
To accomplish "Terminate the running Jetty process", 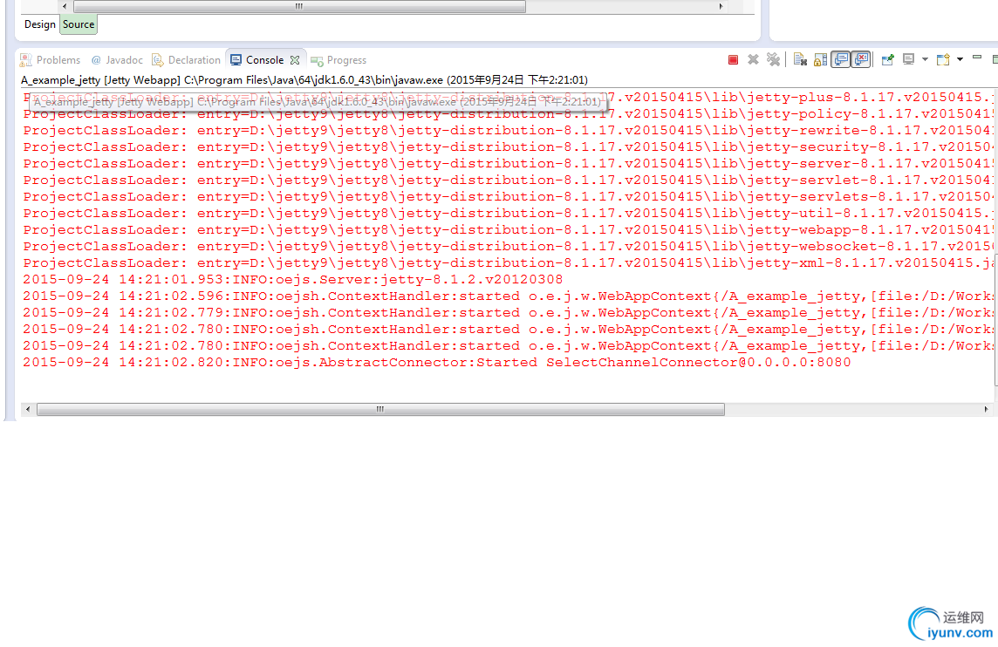I will (733, 60).
